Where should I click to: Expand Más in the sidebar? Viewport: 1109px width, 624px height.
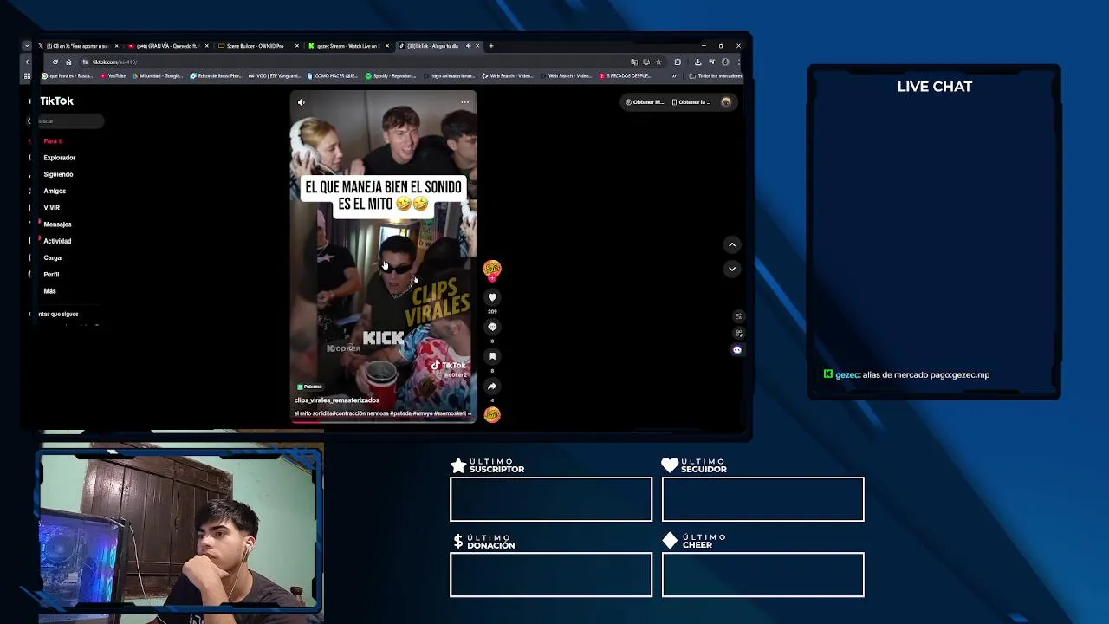(49, 291)
